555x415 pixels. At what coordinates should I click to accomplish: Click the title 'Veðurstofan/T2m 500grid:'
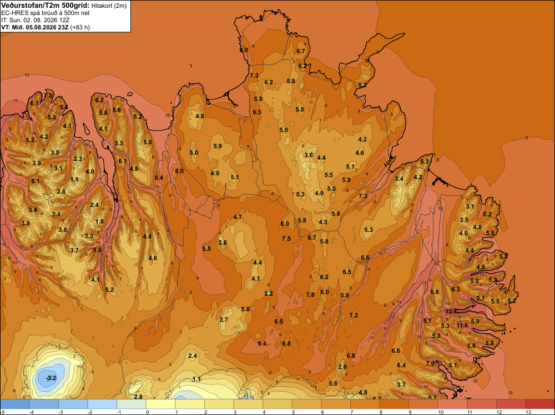46,5
